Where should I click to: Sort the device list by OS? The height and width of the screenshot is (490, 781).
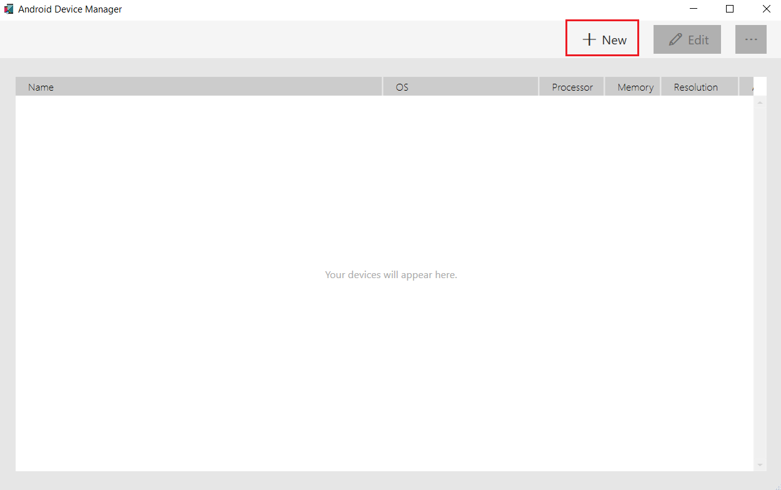(x=402, y=87)
